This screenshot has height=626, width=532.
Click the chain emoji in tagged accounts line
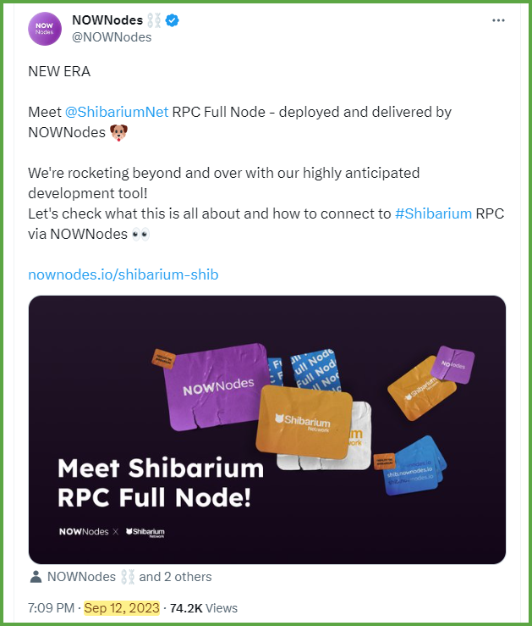pyautogui.click(x=127, y=577)
